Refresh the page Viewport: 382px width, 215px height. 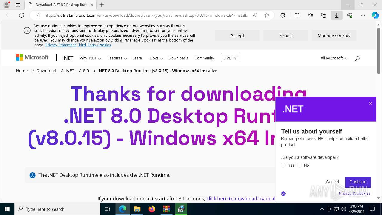(21, 15)
